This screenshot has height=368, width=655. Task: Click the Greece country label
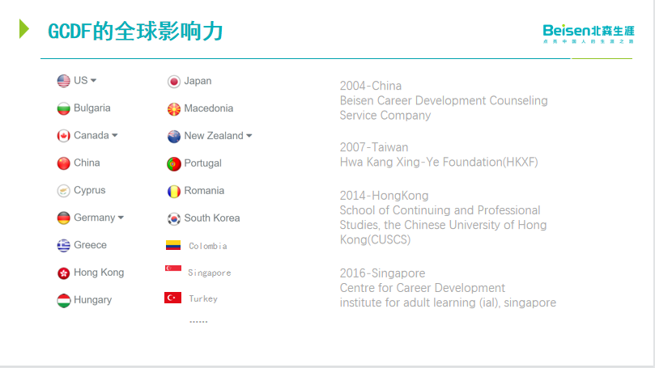tap(90, 245)
